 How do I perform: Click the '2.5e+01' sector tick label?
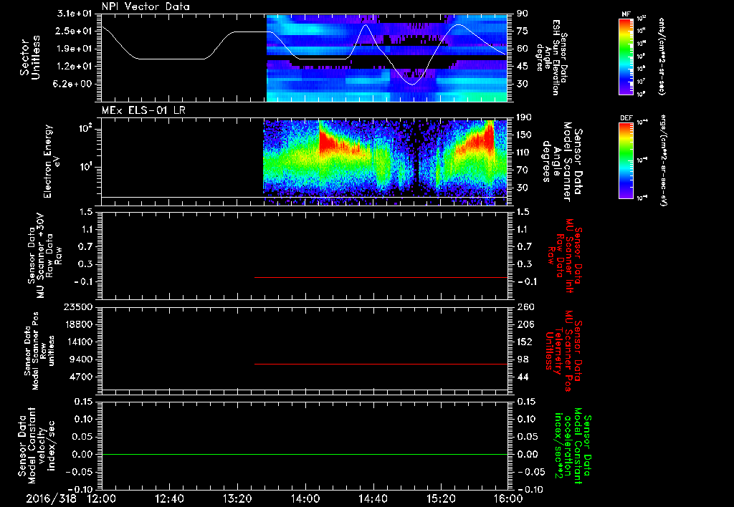[74, 31]
